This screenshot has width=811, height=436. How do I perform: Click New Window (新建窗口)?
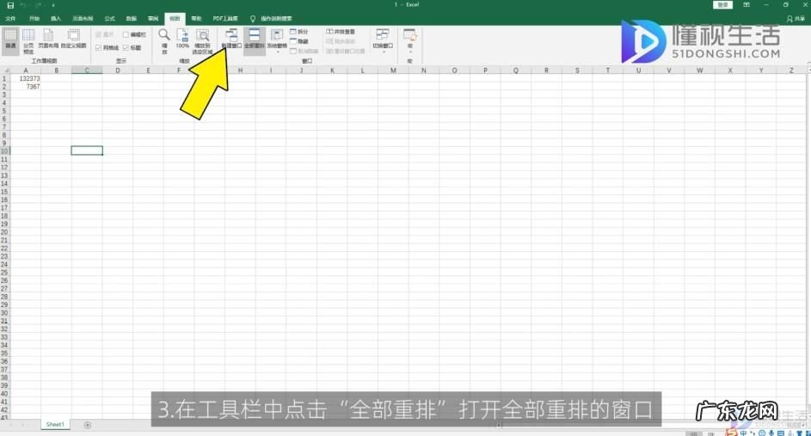[x=231, y=40]
